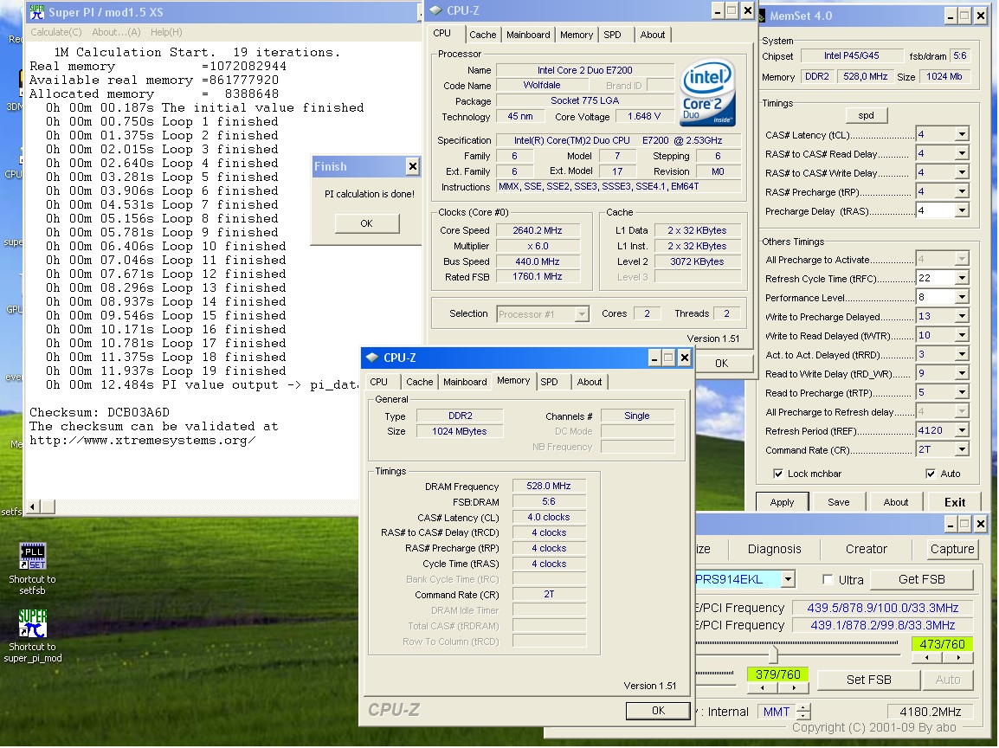
Task: Open the Precharge Delay (tRAS) dropdown
Action: click(x=962, y=210)
